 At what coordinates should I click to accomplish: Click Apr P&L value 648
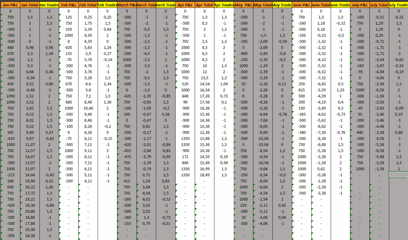coord(185,96)
